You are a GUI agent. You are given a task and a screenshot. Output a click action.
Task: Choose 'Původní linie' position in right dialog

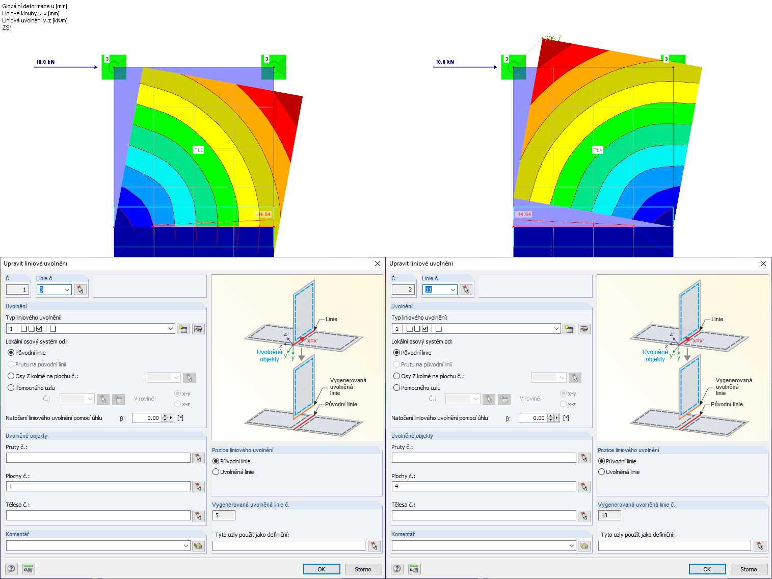(601, 461)
